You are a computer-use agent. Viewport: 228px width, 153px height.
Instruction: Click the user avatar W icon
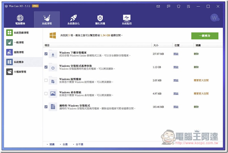[214, 18]
